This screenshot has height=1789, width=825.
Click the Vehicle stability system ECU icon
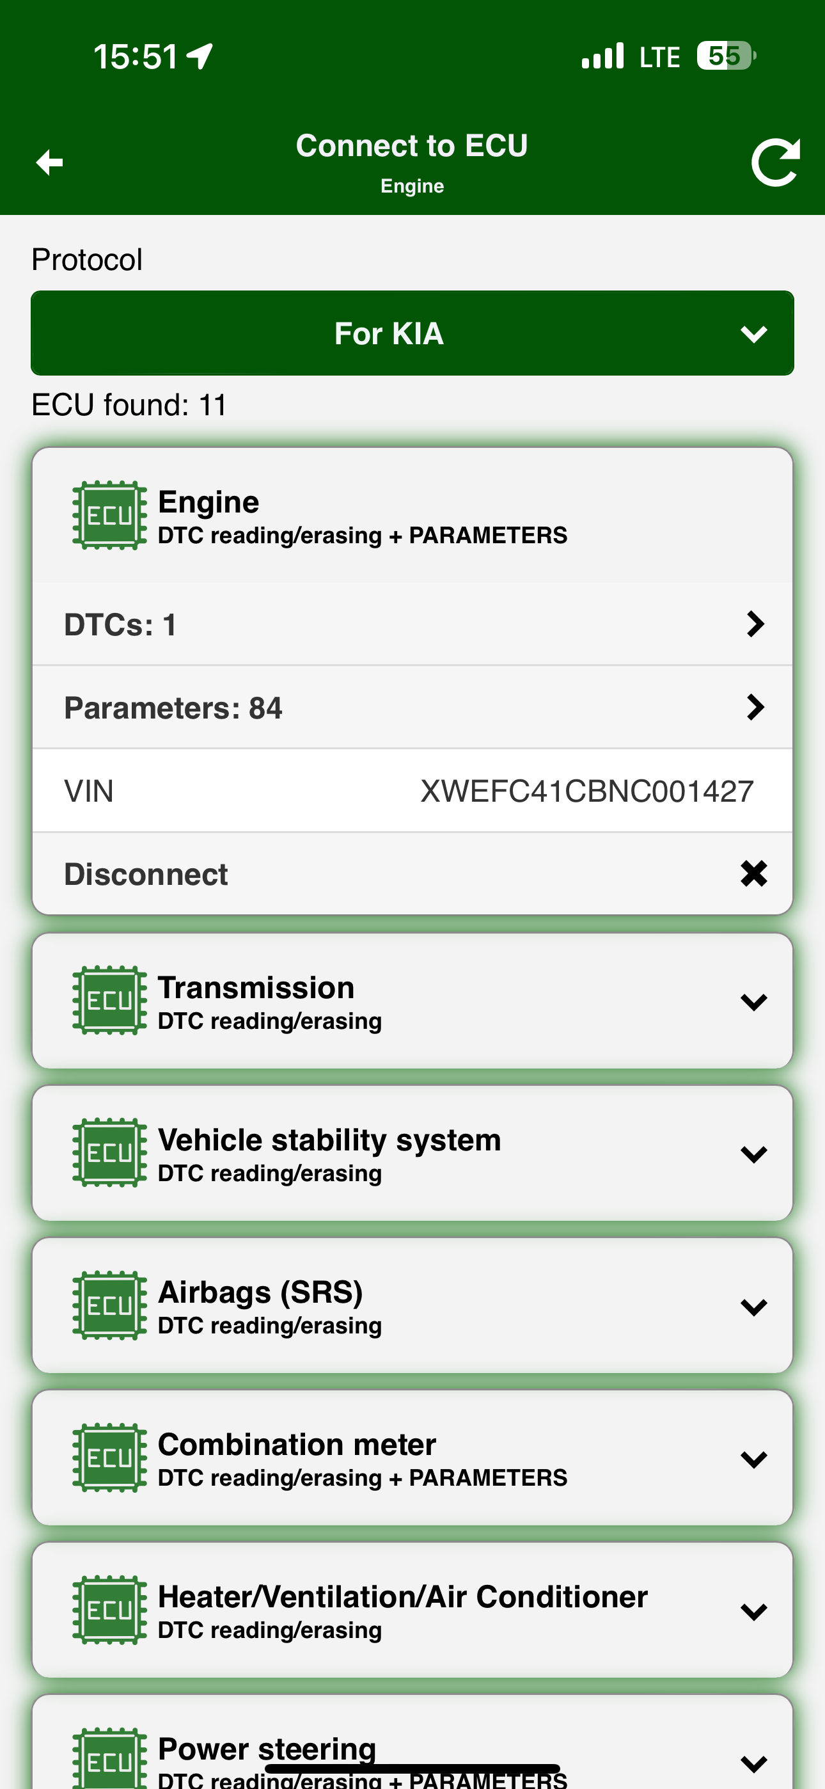click(x=110, y=1153)
